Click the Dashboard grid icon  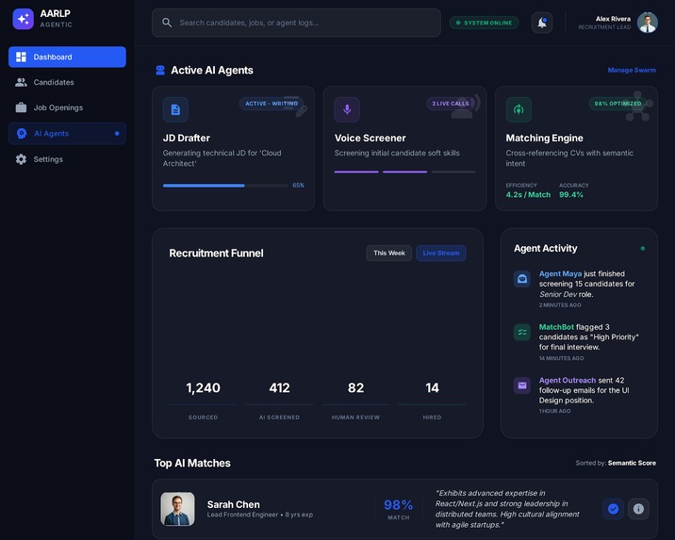[x=21, y=57]
